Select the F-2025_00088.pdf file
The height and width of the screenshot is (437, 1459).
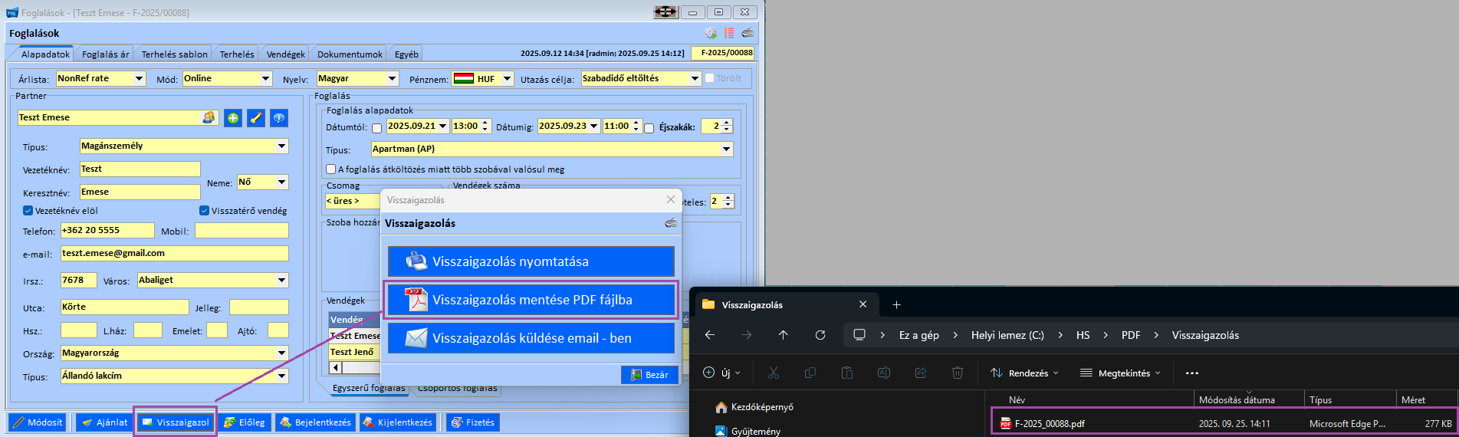[1050, 423]
